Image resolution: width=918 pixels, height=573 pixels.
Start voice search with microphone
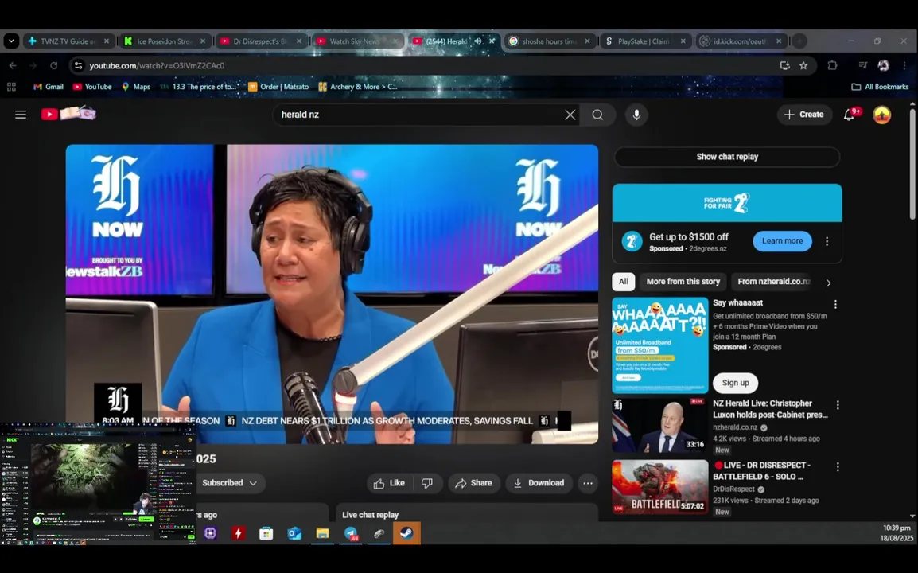point(636,115)
